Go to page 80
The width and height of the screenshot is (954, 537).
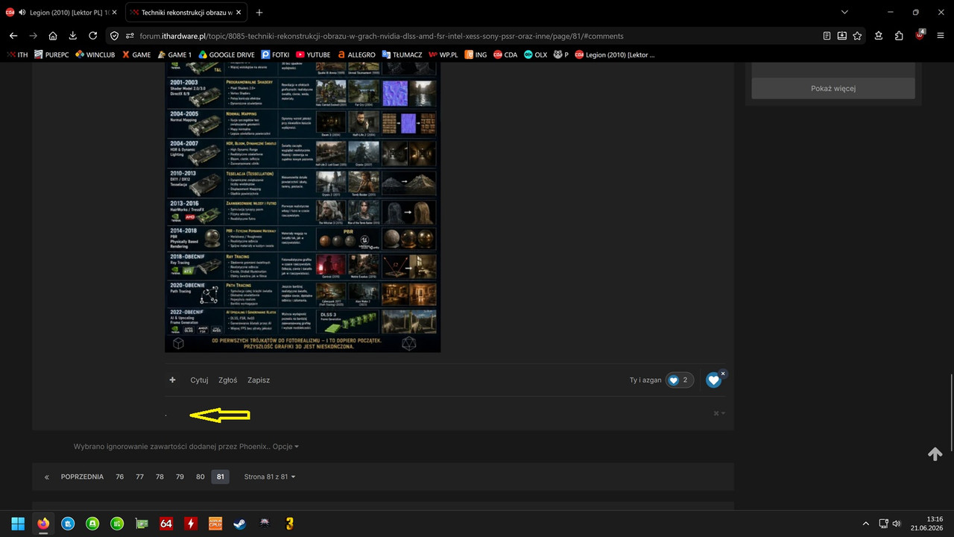tap(200, 477)
